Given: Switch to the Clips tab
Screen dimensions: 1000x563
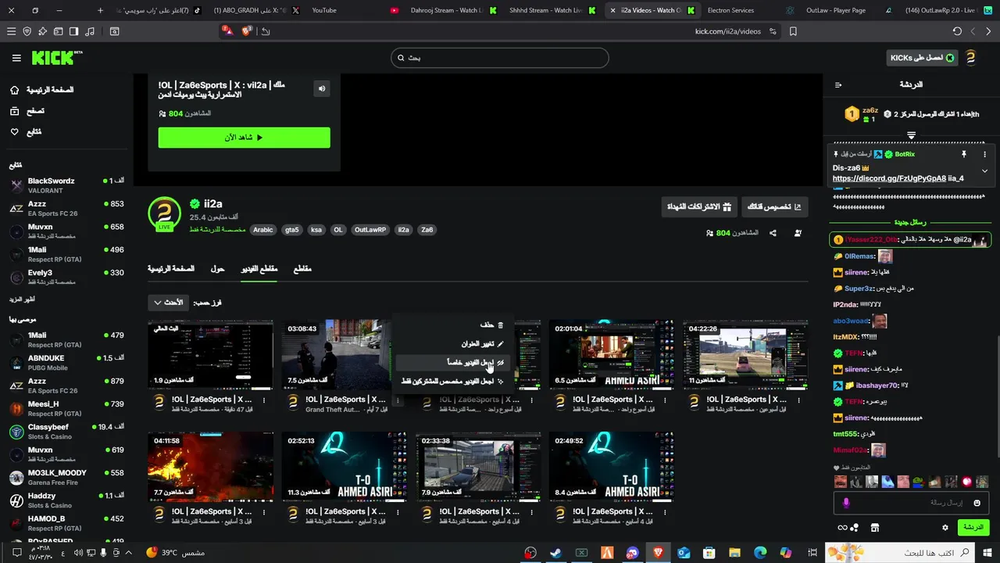Looking at the screenshot, I should [302, 269].
